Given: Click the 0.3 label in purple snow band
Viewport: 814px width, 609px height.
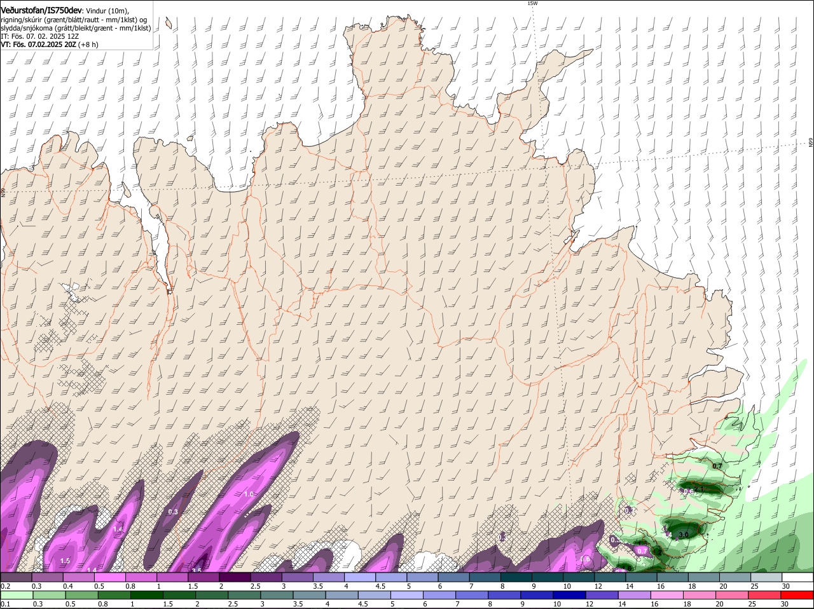Looking at the screenshot, I should [173, 512].
